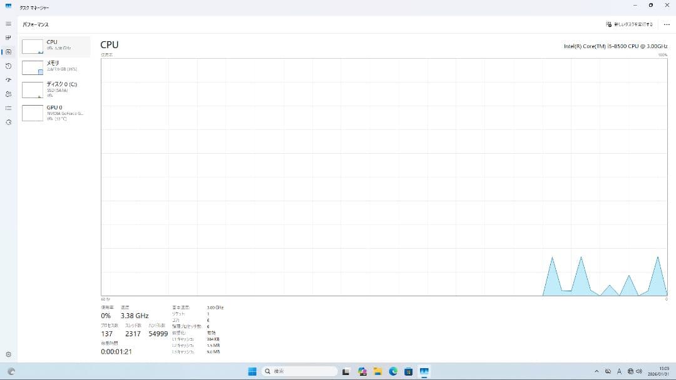The image size is (676, 380).
Task: Open the more options menu
Action: coord(665,24)
